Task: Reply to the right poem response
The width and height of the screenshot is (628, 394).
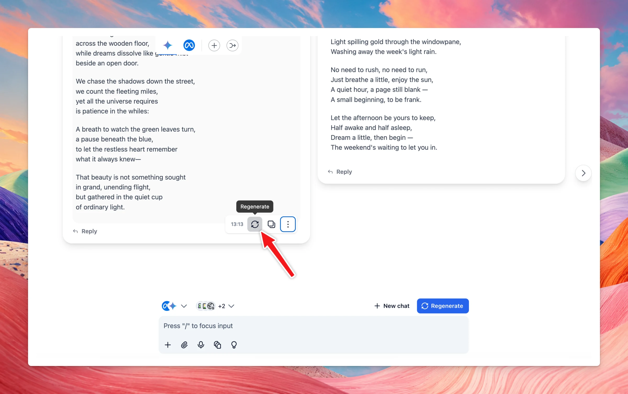Action: click(340, 172)
